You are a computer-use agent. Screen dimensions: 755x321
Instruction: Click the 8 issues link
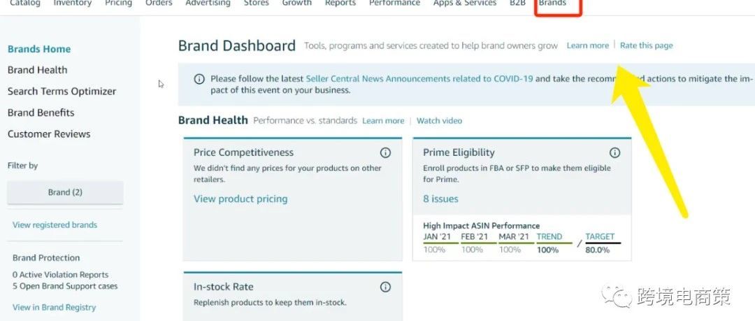440,199
